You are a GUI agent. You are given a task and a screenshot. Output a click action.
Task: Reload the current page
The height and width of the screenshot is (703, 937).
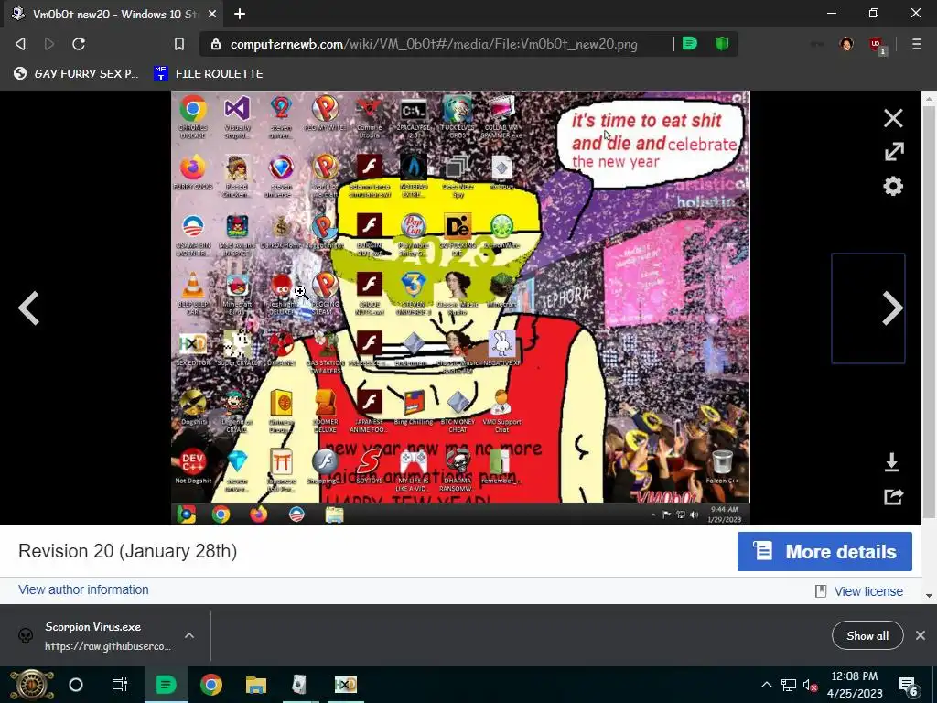pyautogui.click(x=79, y=44)
